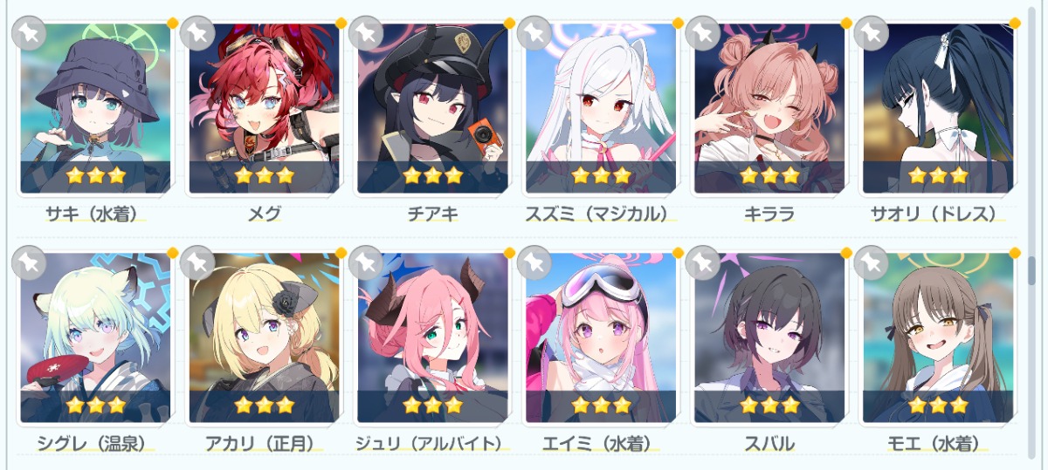Click the pin icon on ジュリ（アルバイト）card
The height and width of the screenshot is (470, 1048).
click(x=365, y=263)
